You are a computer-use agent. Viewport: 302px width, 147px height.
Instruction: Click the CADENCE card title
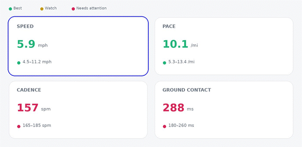[x=29, y=90]
